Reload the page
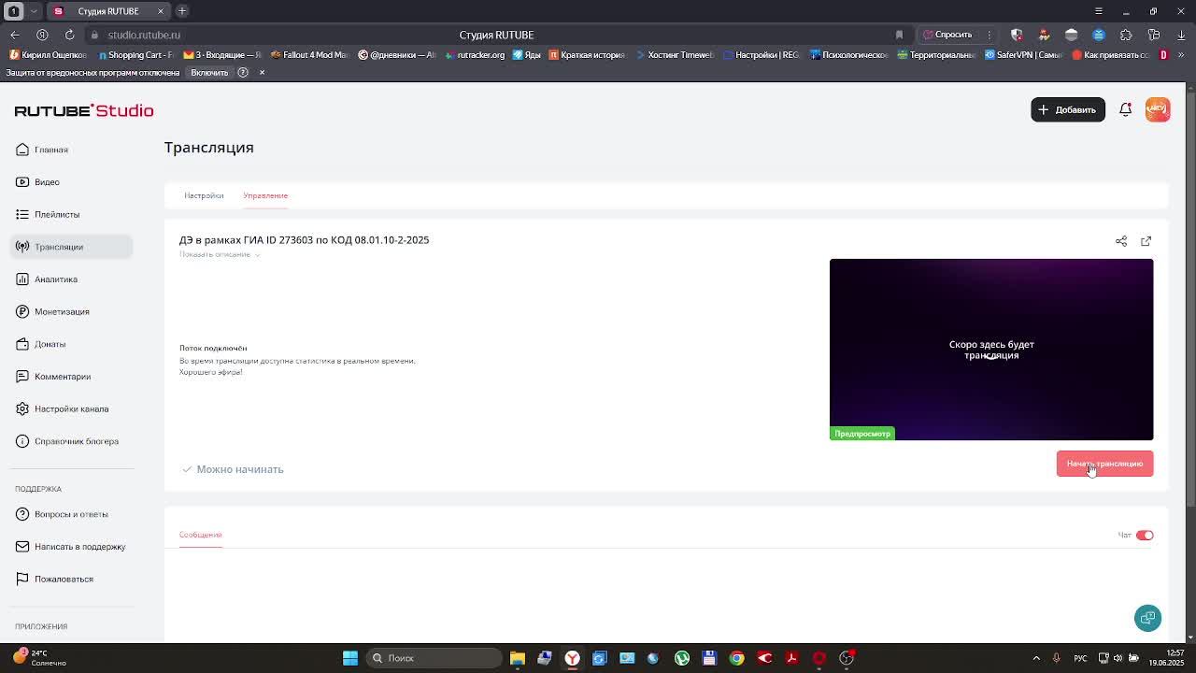Screen dimensions: 1196x673 69,35
